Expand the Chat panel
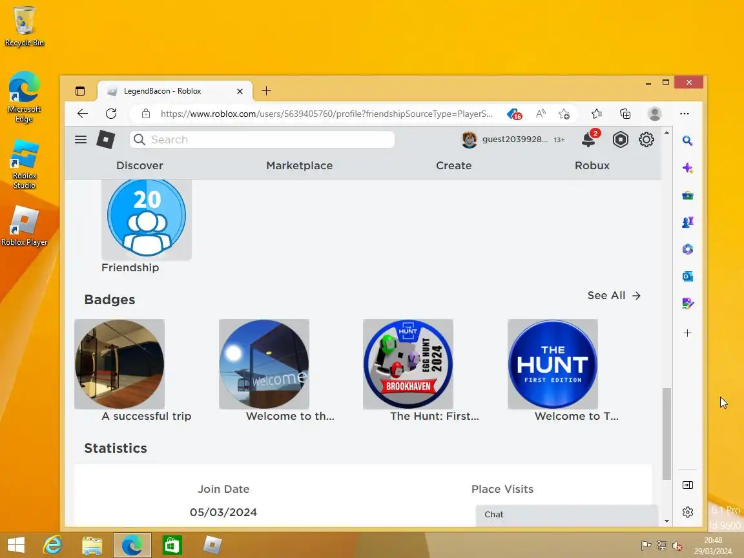Image resolution: width=744 pixels, height=558 pixels. pos(567,515)
